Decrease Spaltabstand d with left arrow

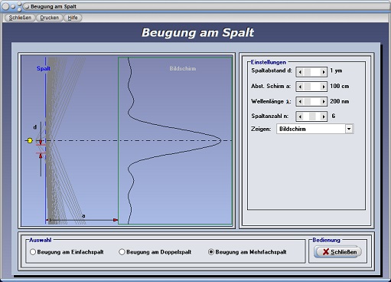click(x=300, y=72)
